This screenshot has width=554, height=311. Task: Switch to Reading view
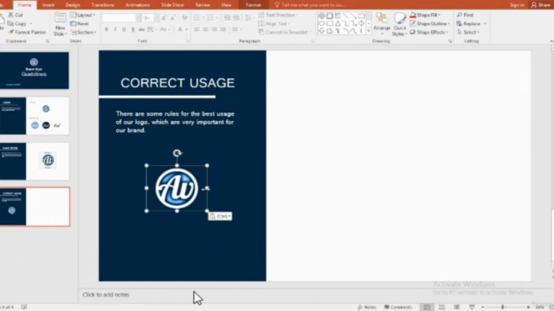(x=457, y=308)
